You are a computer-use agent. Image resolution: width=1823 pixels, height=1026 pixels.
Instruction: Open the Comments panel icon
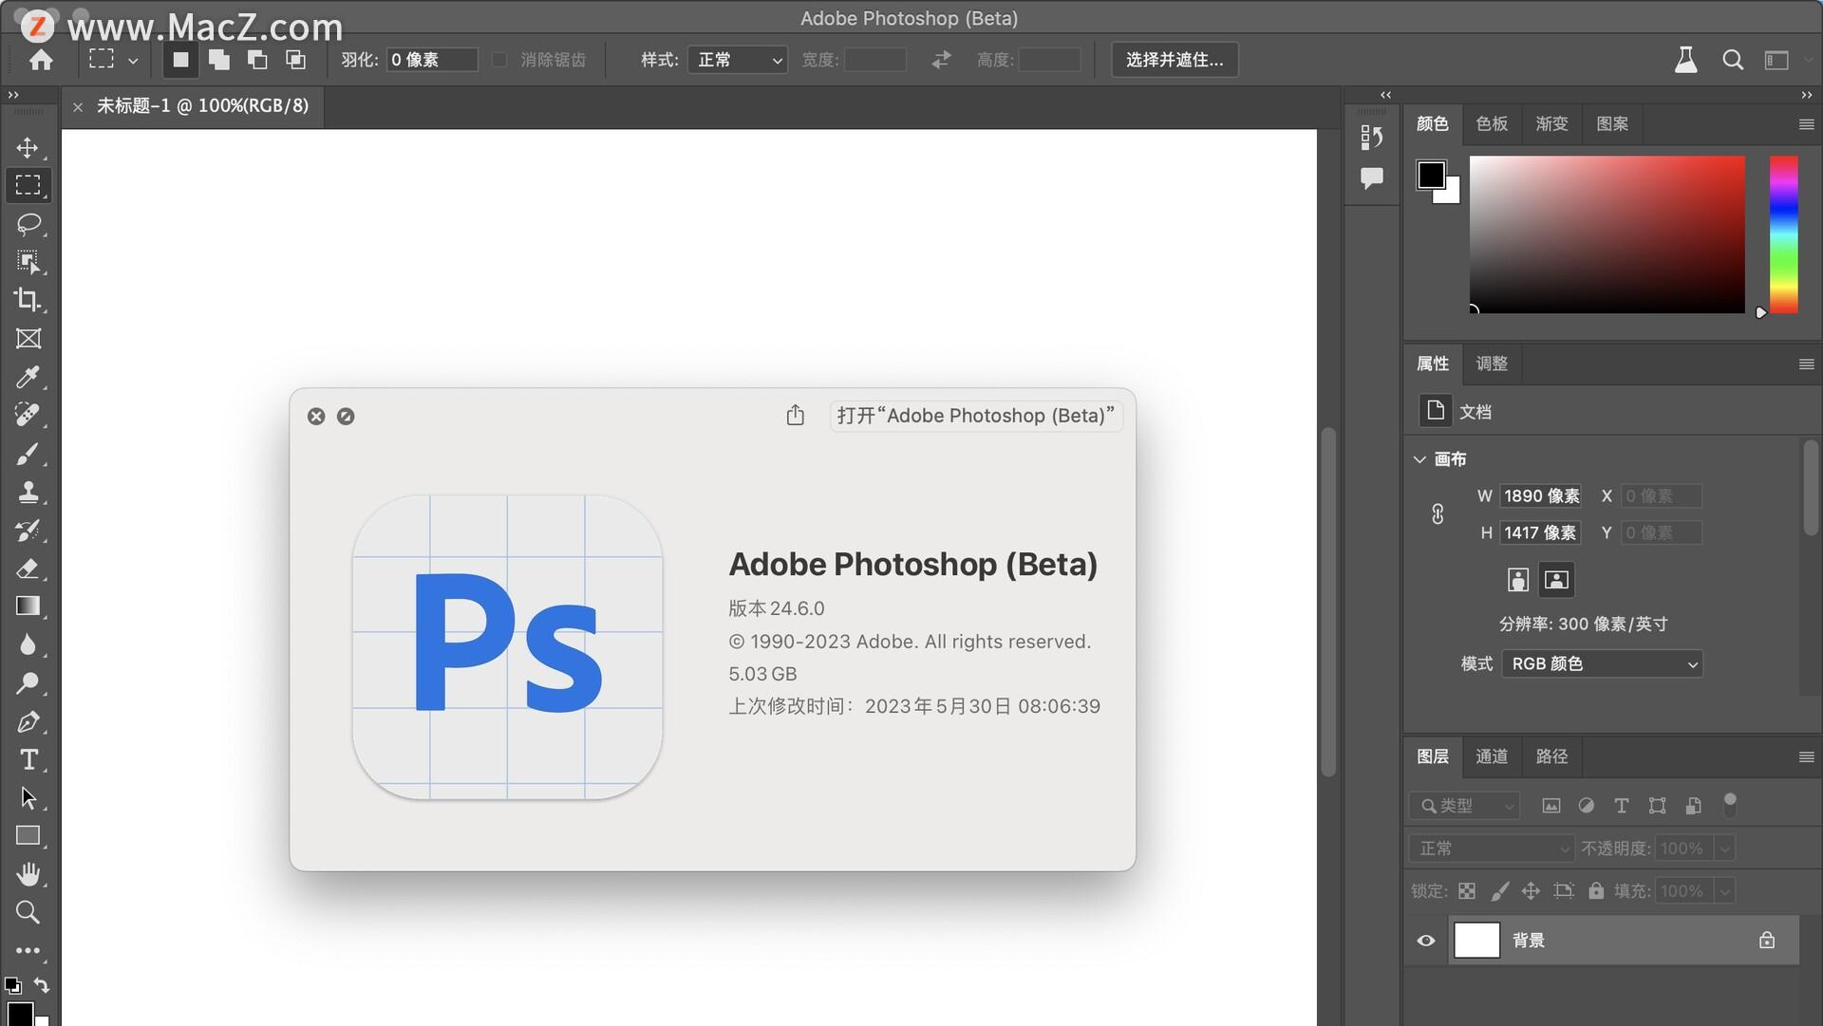(x=1371, y=177)
